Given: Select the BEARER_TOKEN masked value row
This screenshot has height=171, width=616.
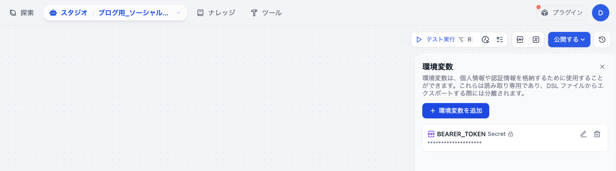Looking at the screenshot, I should (455, 143).
